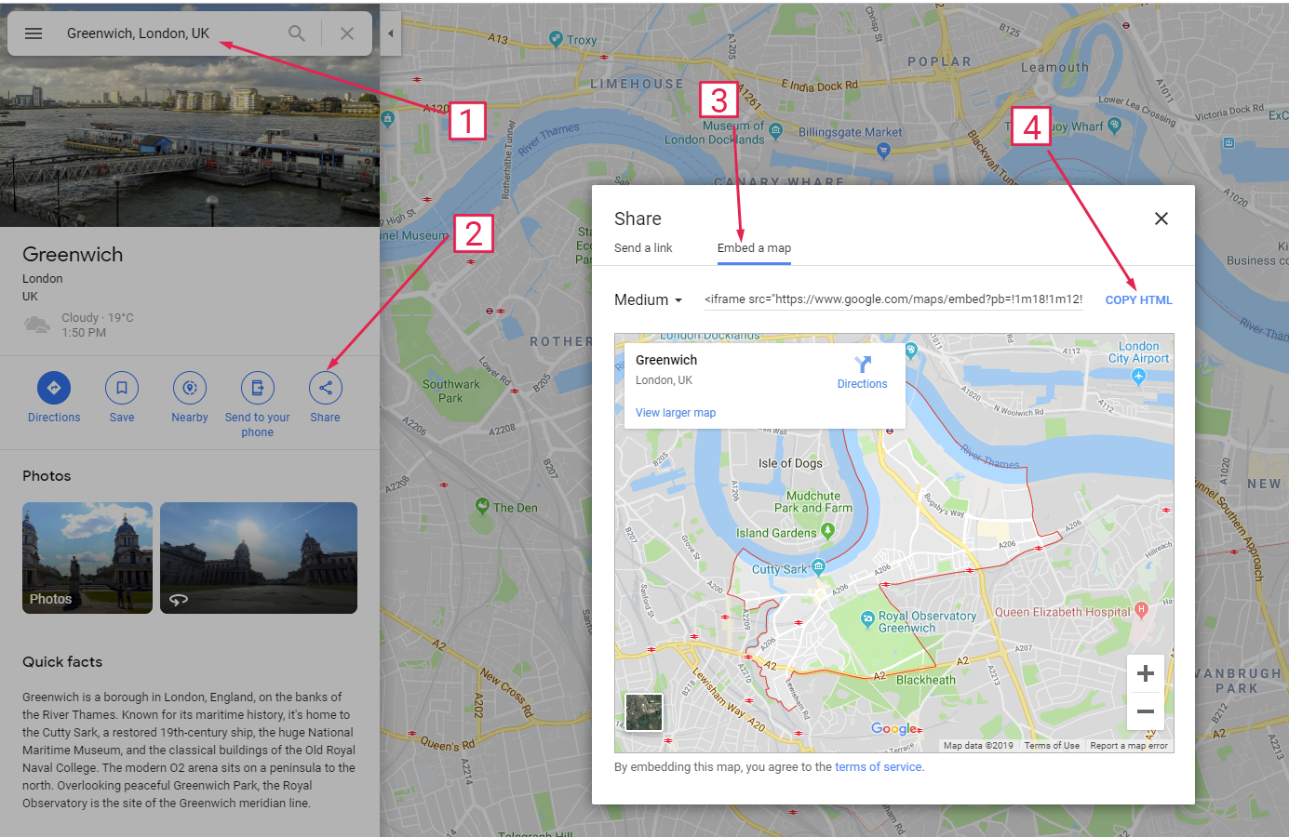This screenshot has height=837, width=1289.
Task: Zoom in on the embedded map preview
Action: click(1145, 671)
